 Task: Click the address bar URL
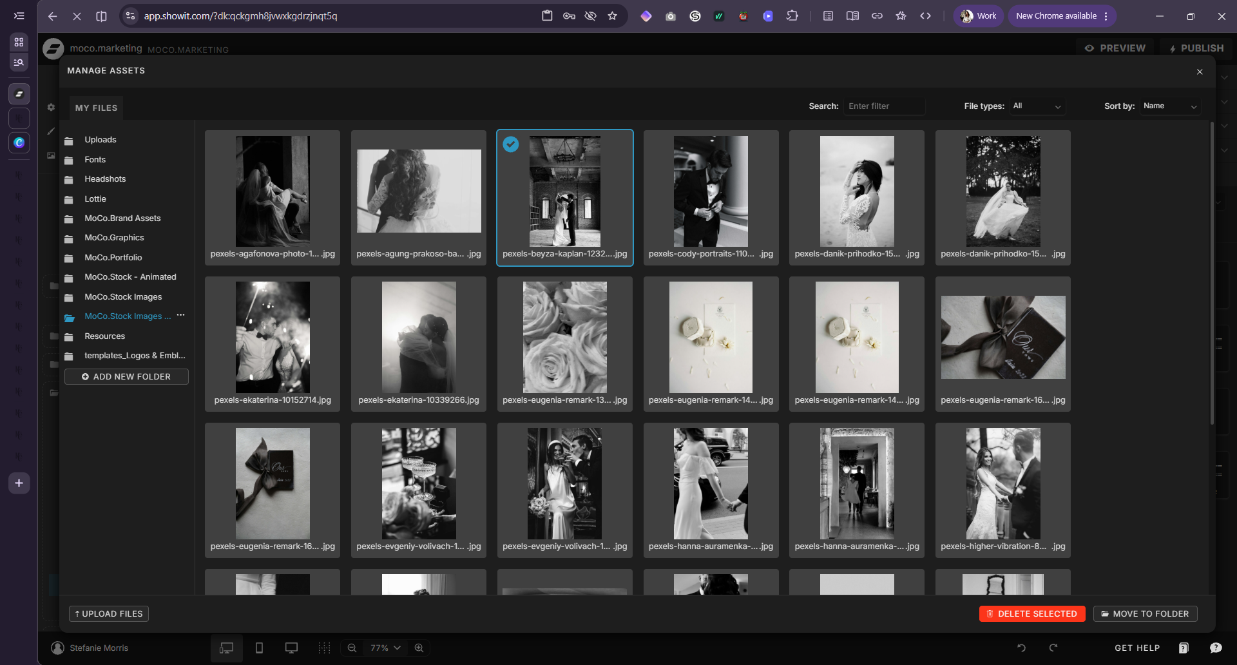tap(240, 16)
